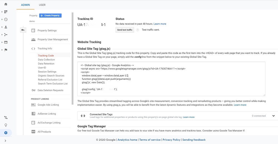This screenshot has height=144, width=278.
Task: Open the Audience person icon
Action: click(x=6, y=27)
